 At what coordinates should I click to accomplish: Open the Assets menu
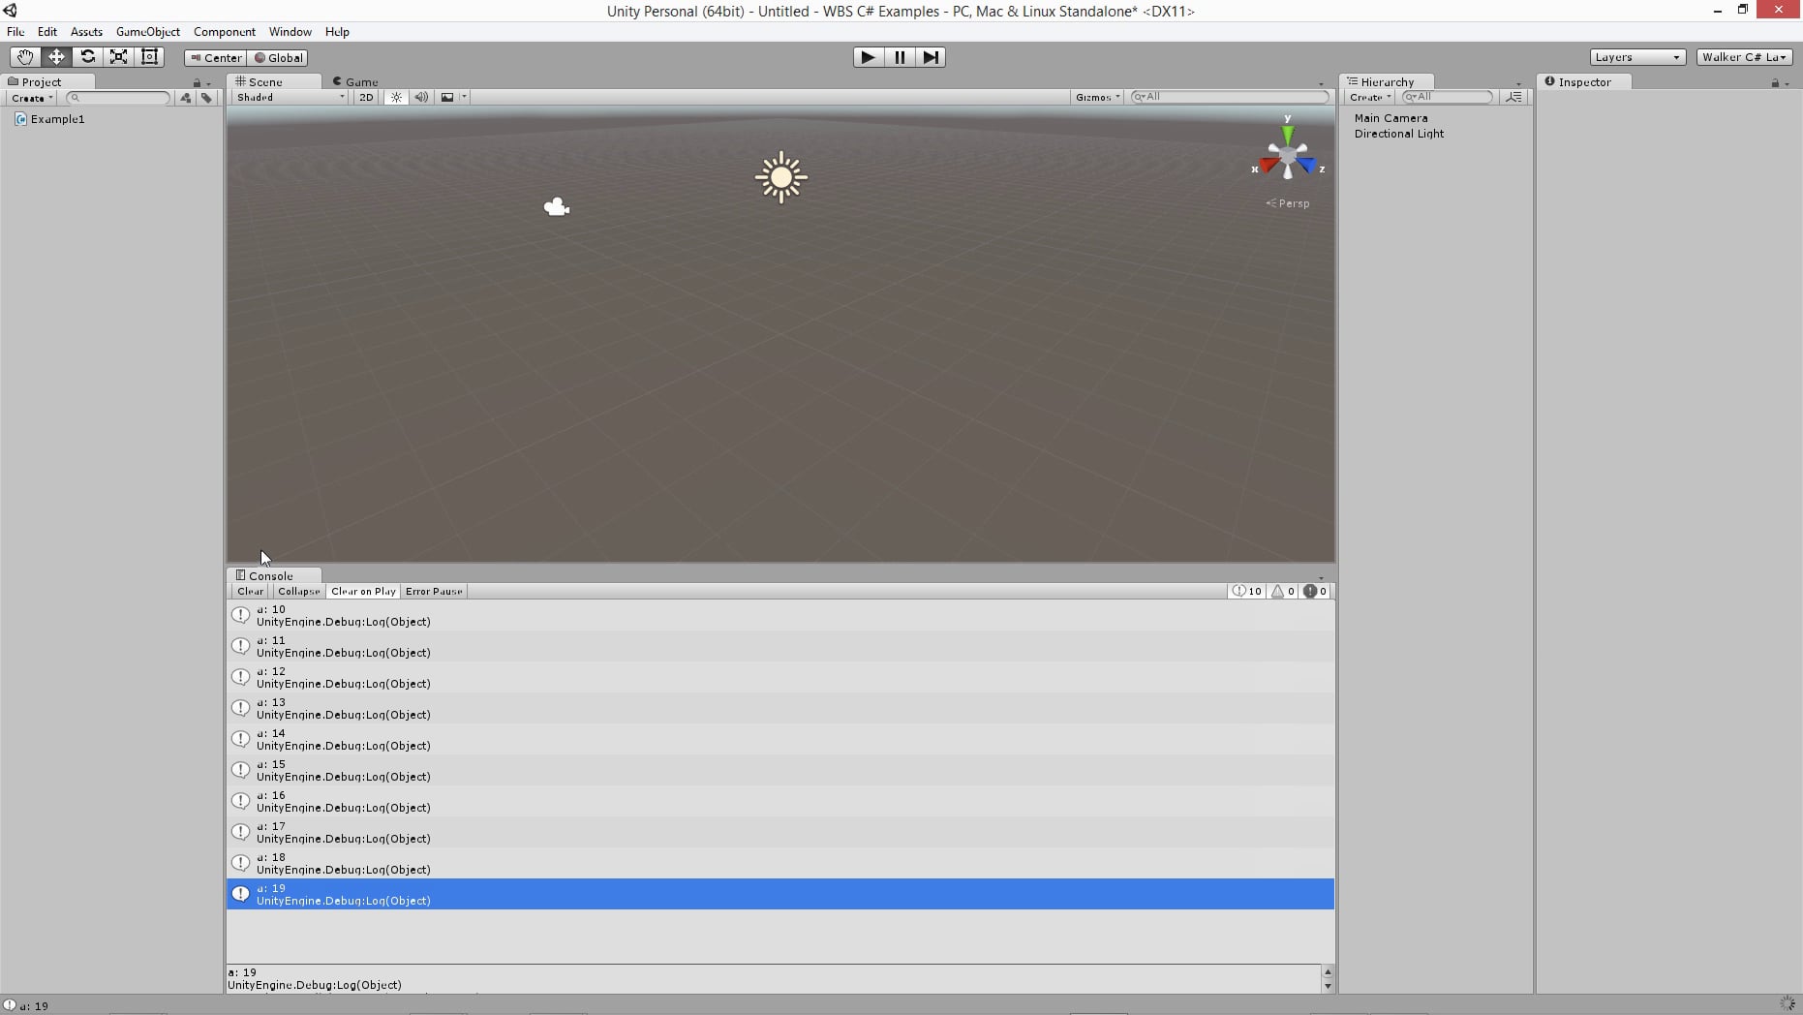(86, 32)
